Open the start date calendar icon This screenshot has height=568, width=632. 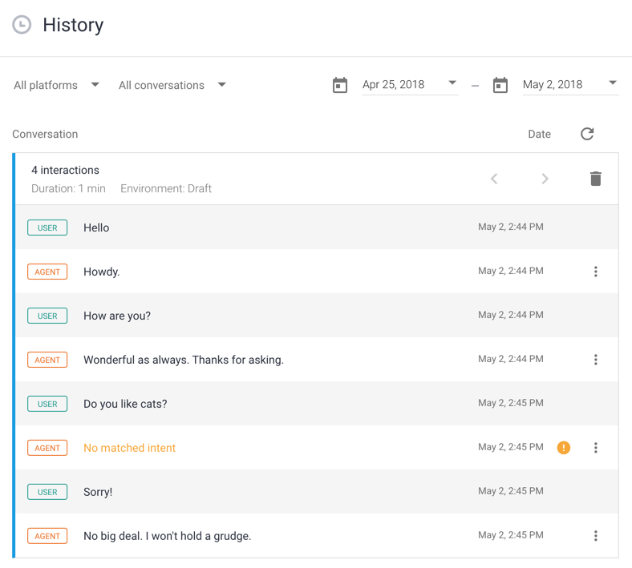(340, 85)
